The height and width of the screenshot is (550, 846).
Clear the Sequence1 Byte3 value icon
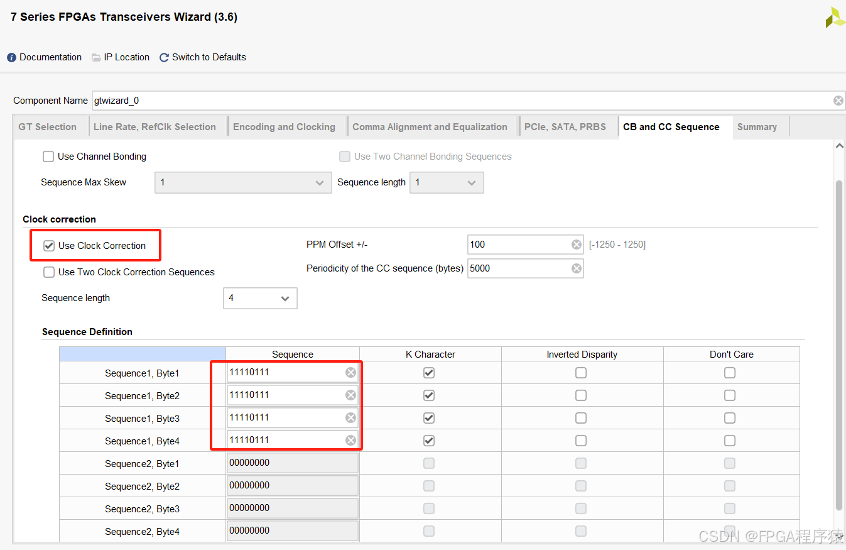tap(350, 418)
